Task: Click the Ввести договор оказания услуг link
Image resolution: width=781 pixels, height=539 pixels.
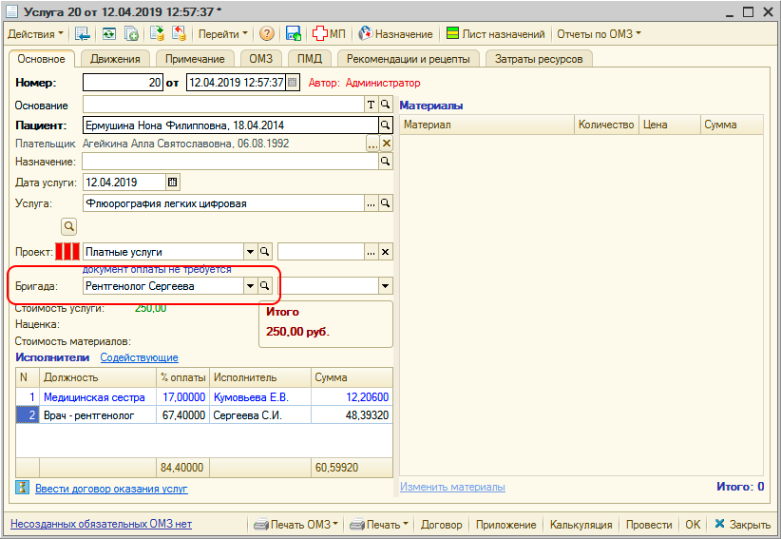Action: tap(111, 489)
